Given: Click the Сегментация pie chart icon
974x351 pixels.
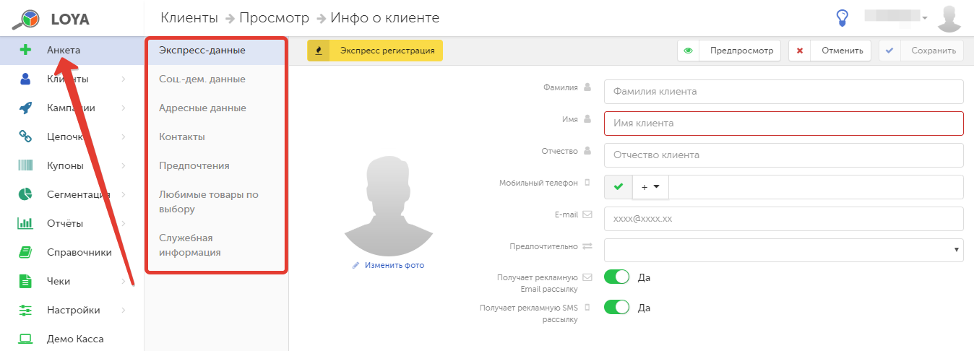Looking at the screenshot, I should click(25, 194).
